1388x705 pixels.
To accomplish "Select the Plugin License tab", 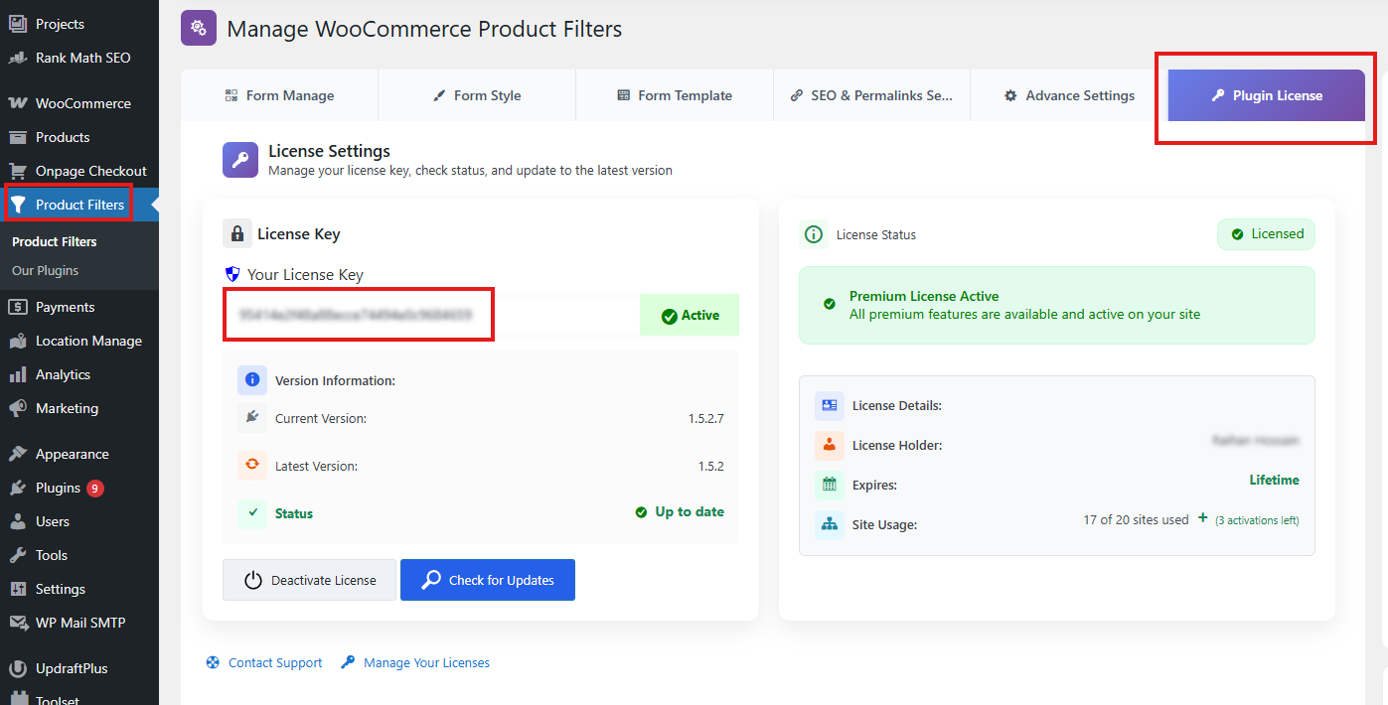I will (x=1267, y=95).
